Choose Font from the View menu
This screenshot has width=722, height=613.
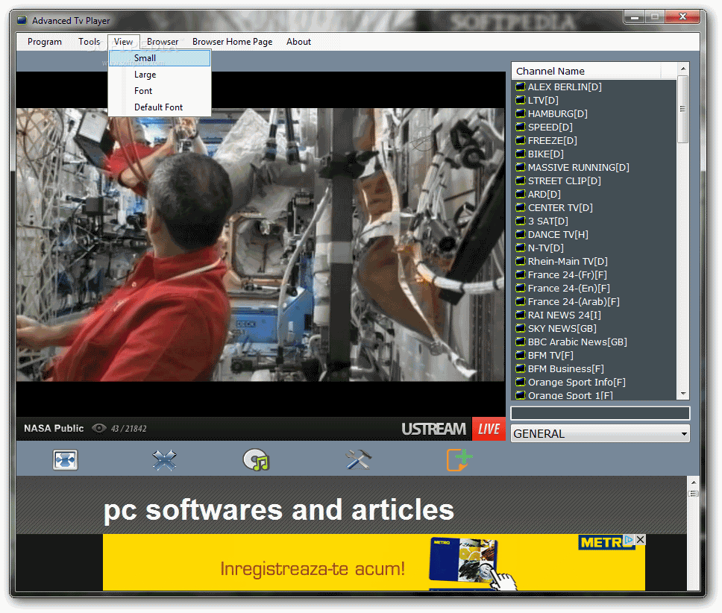[x=160, y=91]
